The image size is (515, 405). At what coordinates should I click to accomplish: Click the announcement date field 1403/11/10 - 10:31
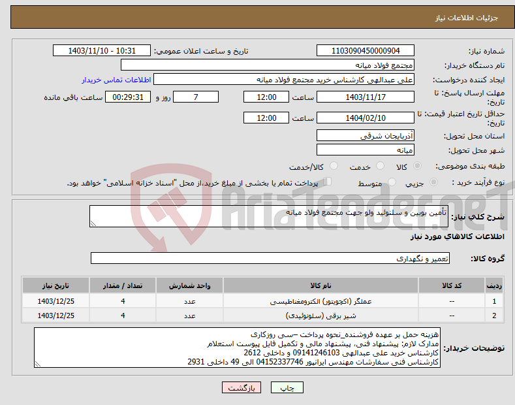tap(102, 51)
